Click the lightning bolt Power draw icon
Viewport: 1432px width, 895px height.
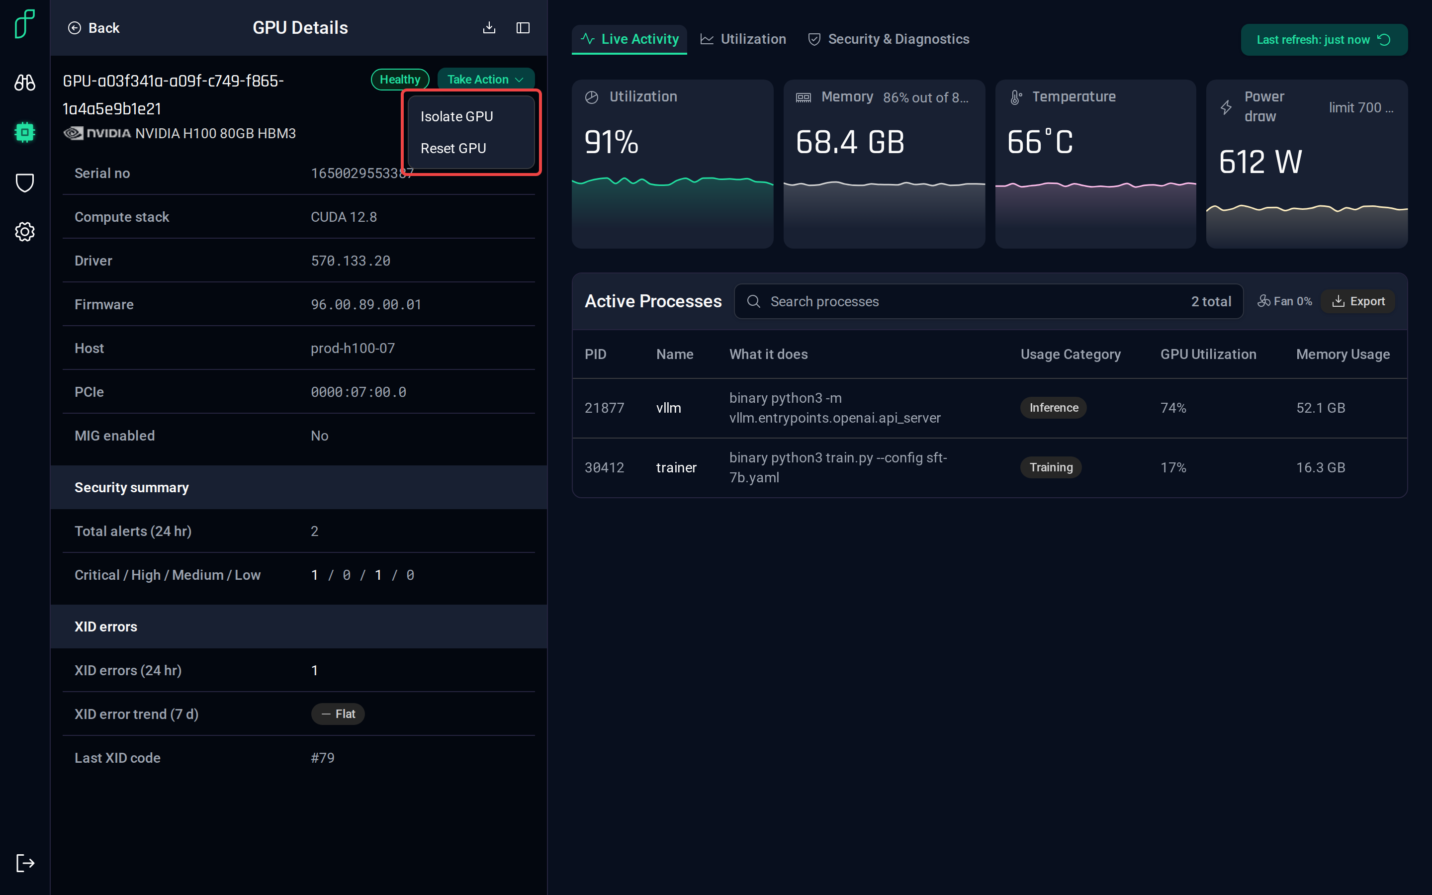coord(1226,107)
